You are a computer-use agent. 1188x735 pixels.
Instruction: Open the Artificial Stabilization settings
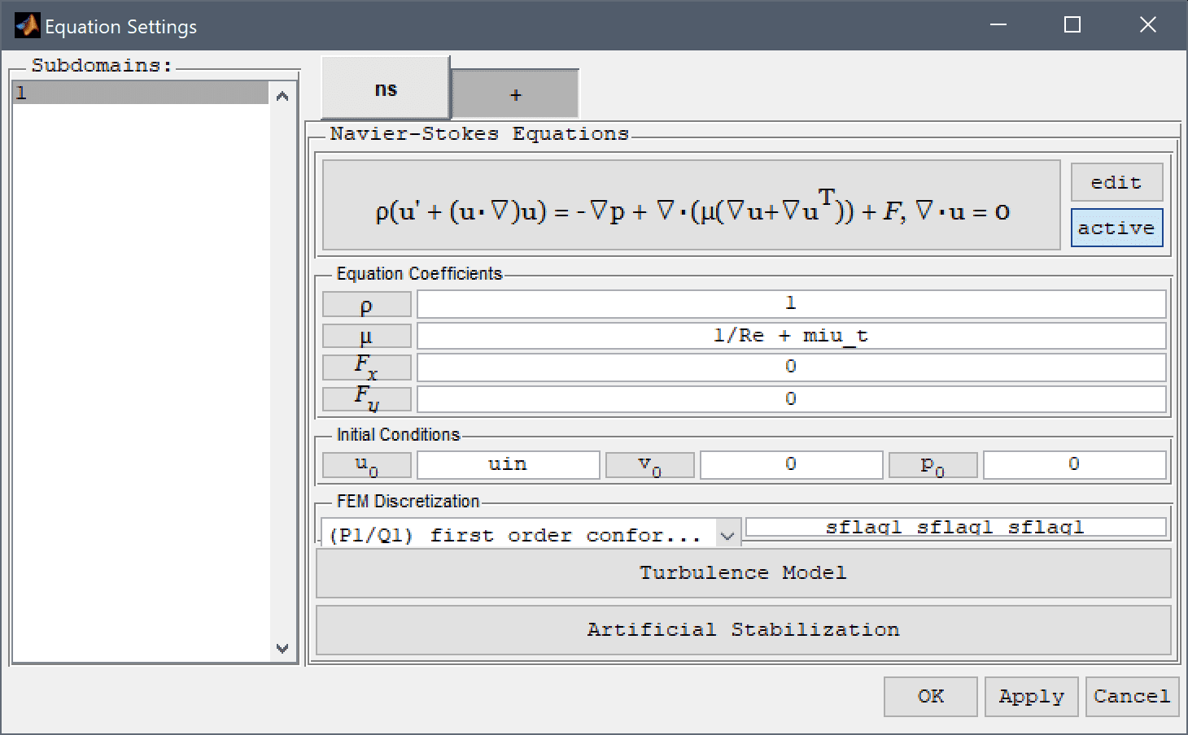point(743,629)
